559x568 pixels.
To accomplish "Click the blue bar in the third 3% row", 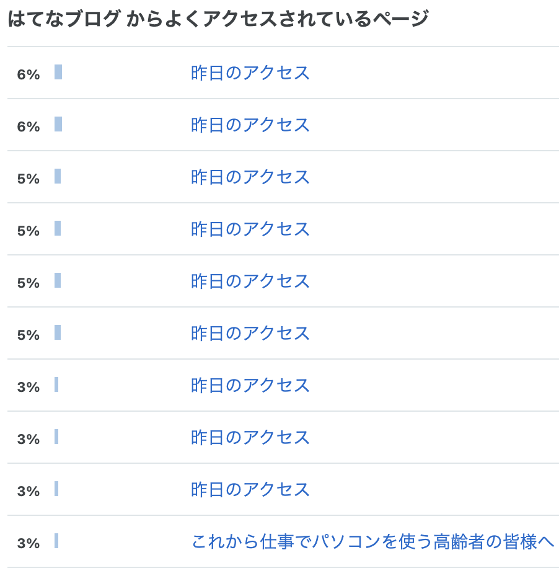I will pyautogui.click(x=56, y=488).
